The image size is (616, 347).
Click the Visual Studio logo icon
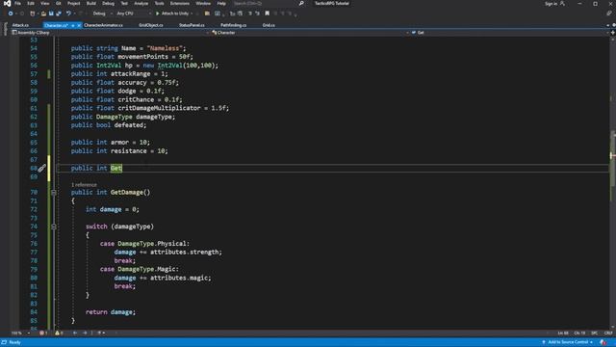pos(7,4)
